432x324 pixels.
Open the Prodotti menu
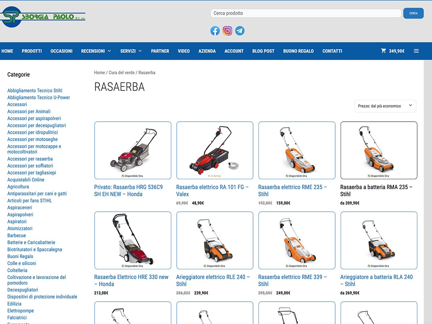[32, 51]
